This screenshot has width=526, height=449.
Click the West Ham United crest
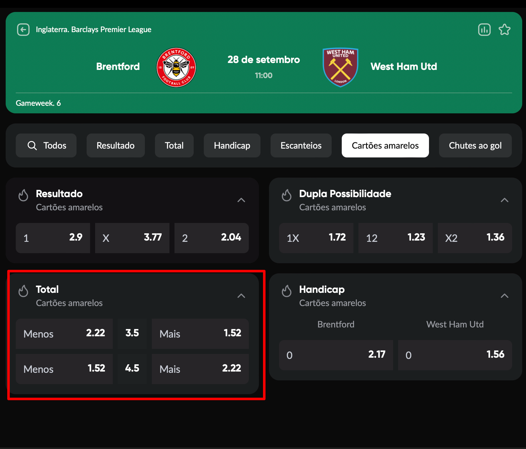(340, 67)
